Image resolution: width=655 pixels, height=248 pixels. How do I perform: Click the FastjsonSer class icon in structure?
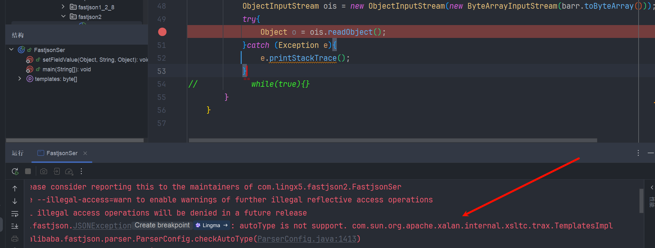tap(22, 50)
